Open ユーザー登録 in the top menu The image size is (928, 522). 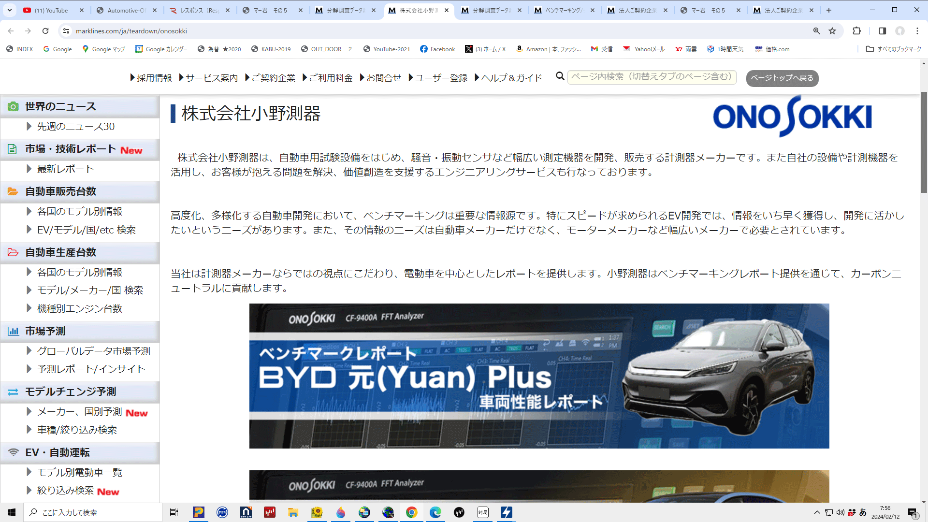[x=438, y=78]
